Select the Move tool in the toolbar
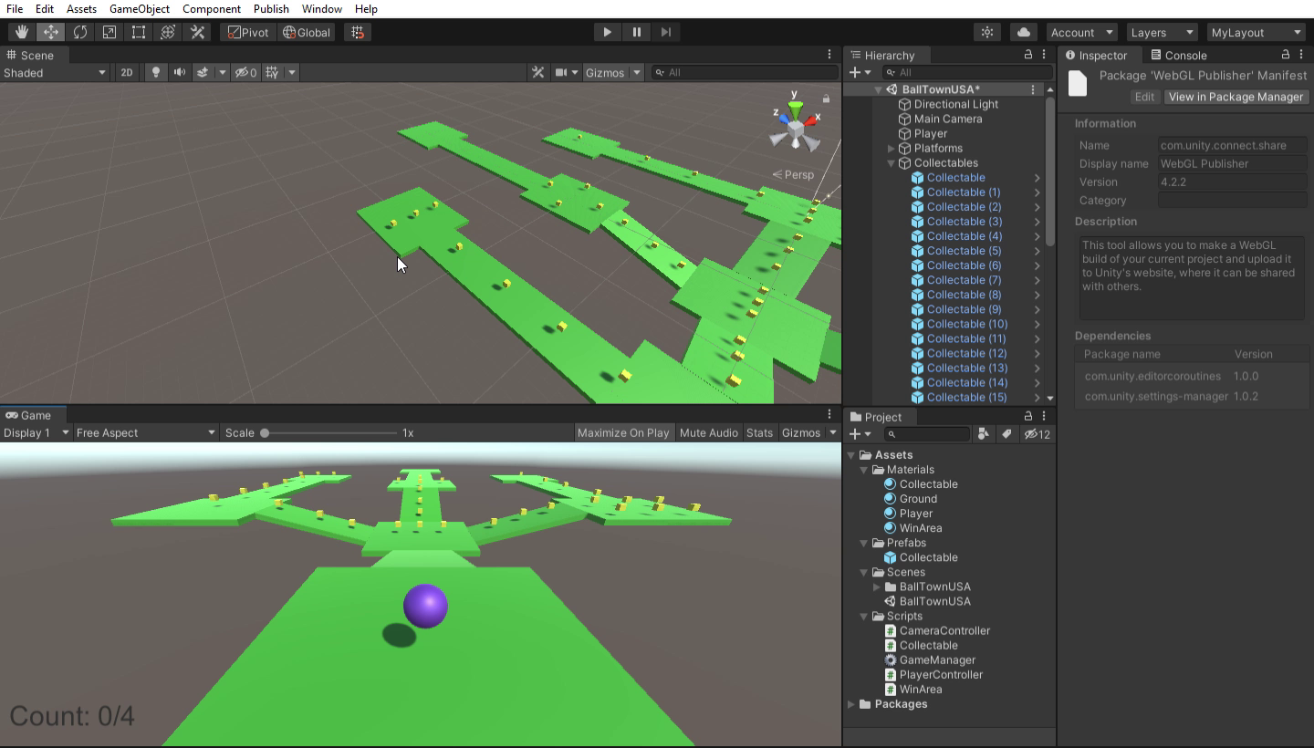This screenshot has width=1314, height=748. 51,31
